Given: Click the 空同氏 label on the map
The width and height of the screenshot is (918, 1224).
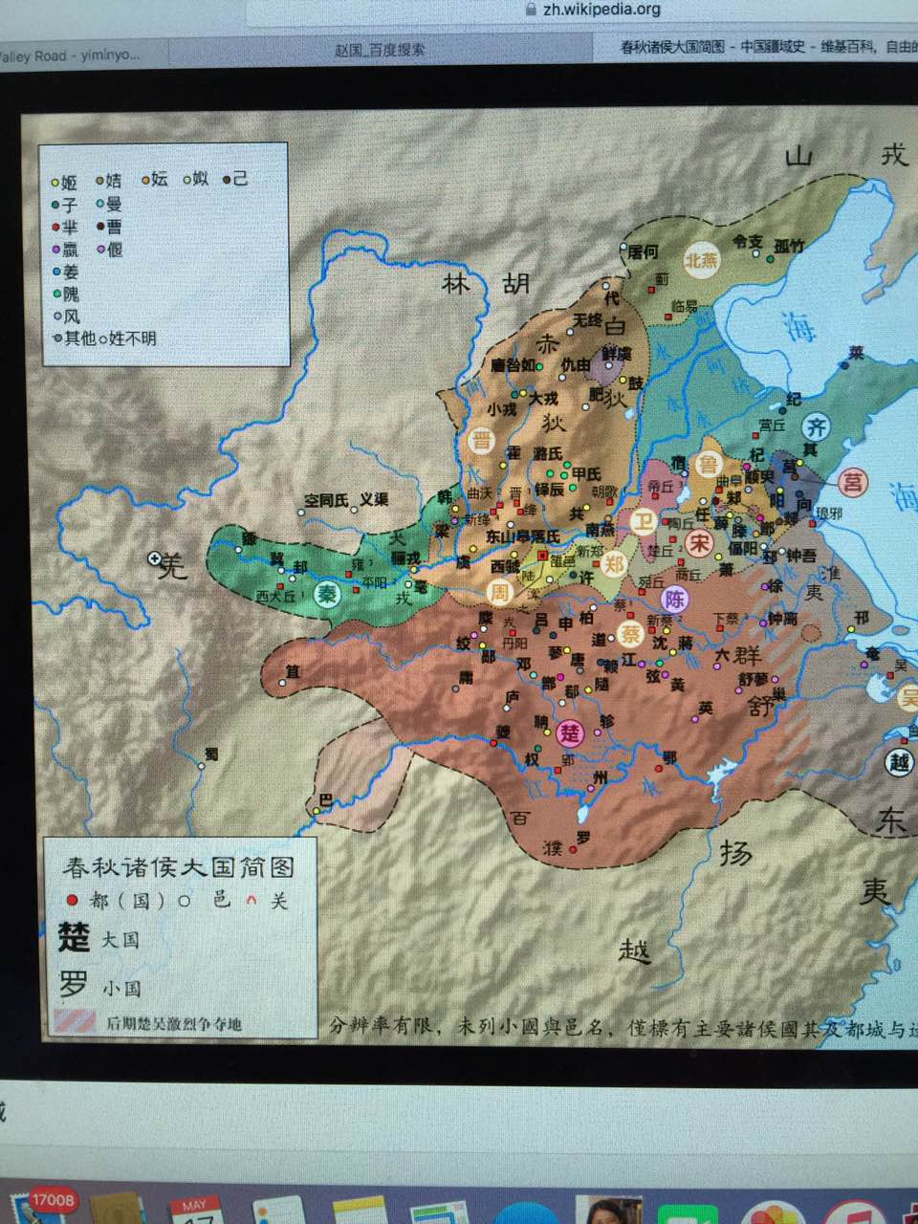Looking at the screenshot, I should pos(327,500).
